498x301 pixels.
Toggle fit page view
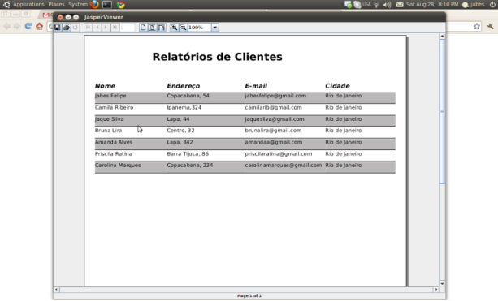tap(153, 28)
